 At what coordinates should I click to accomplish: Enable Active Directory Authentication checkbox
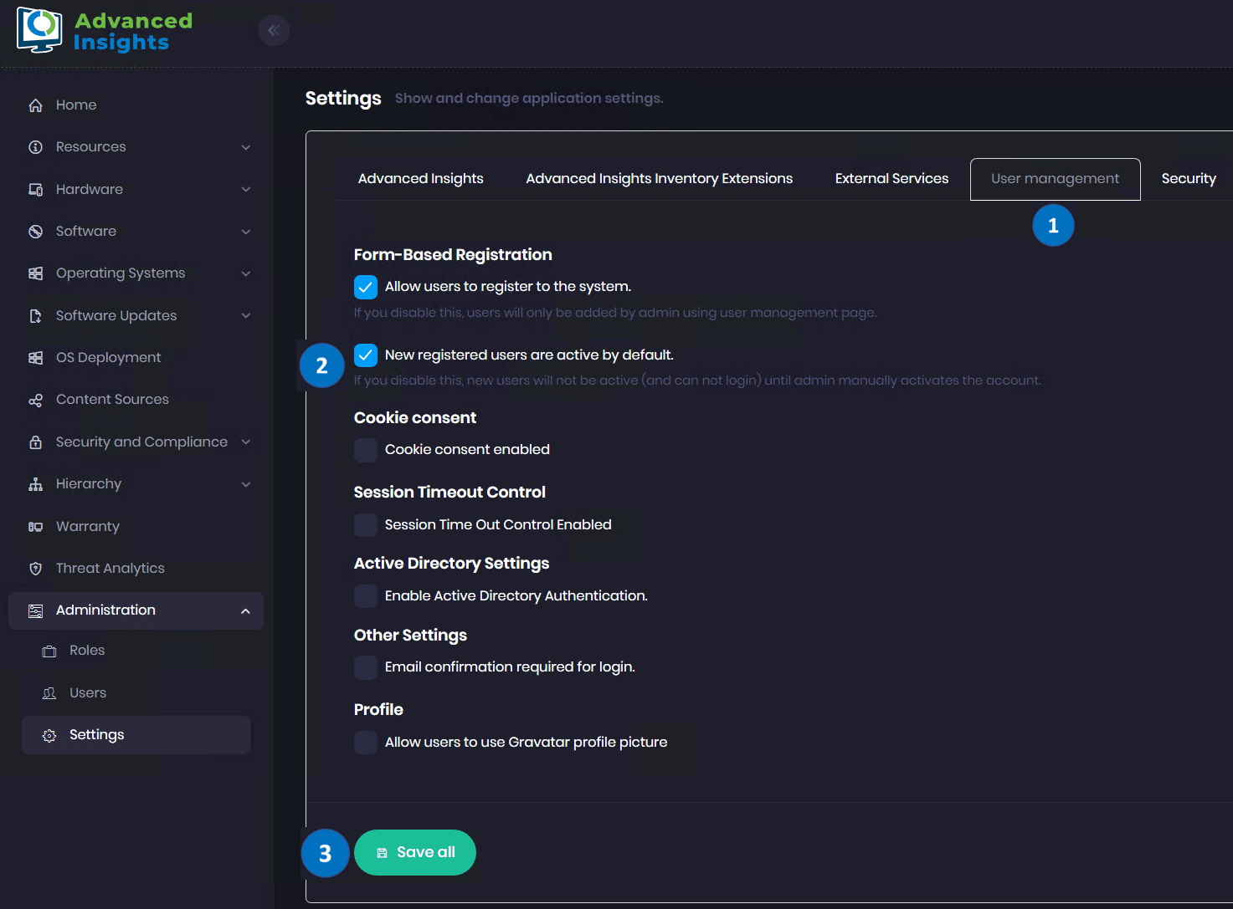click(x=366, y=596)
